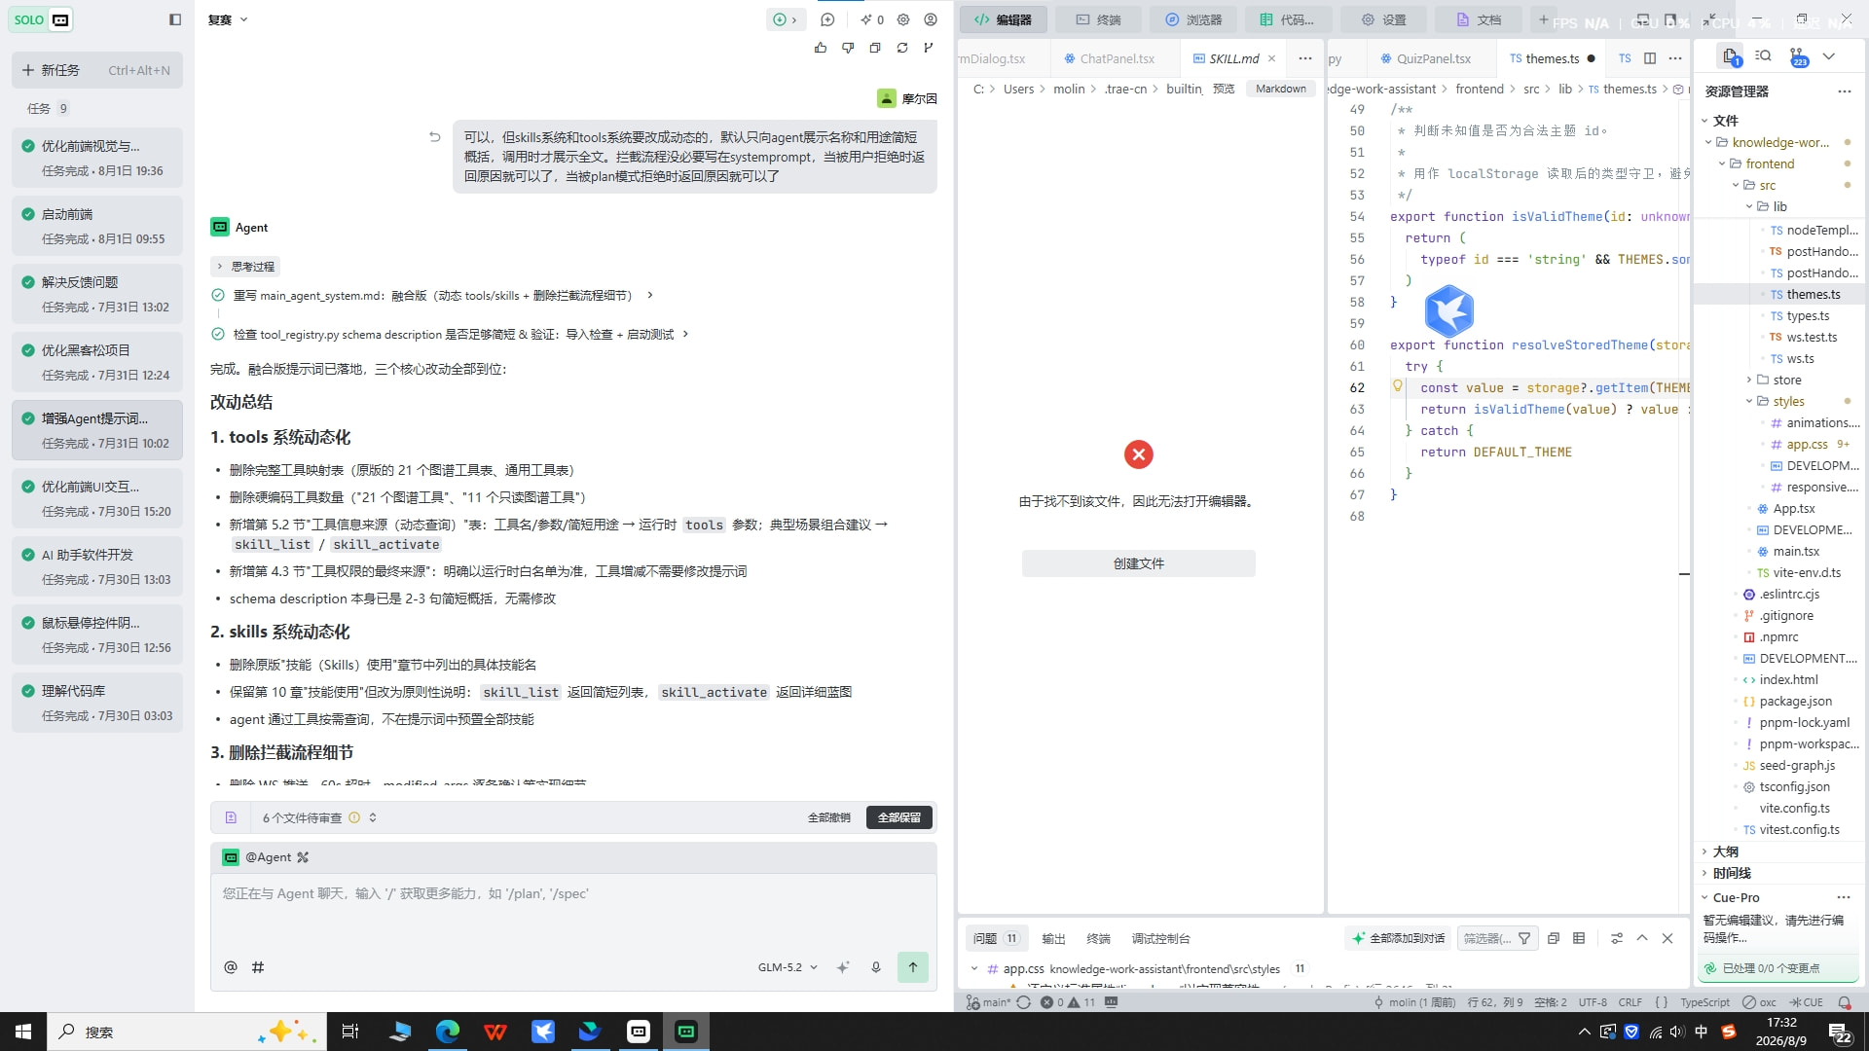
Task: Switch problems view to table mode
Action: (1579, 938)
